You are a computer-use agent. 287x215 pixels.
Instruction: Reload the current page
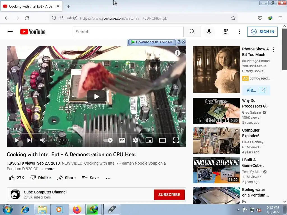tap(27, 18)
